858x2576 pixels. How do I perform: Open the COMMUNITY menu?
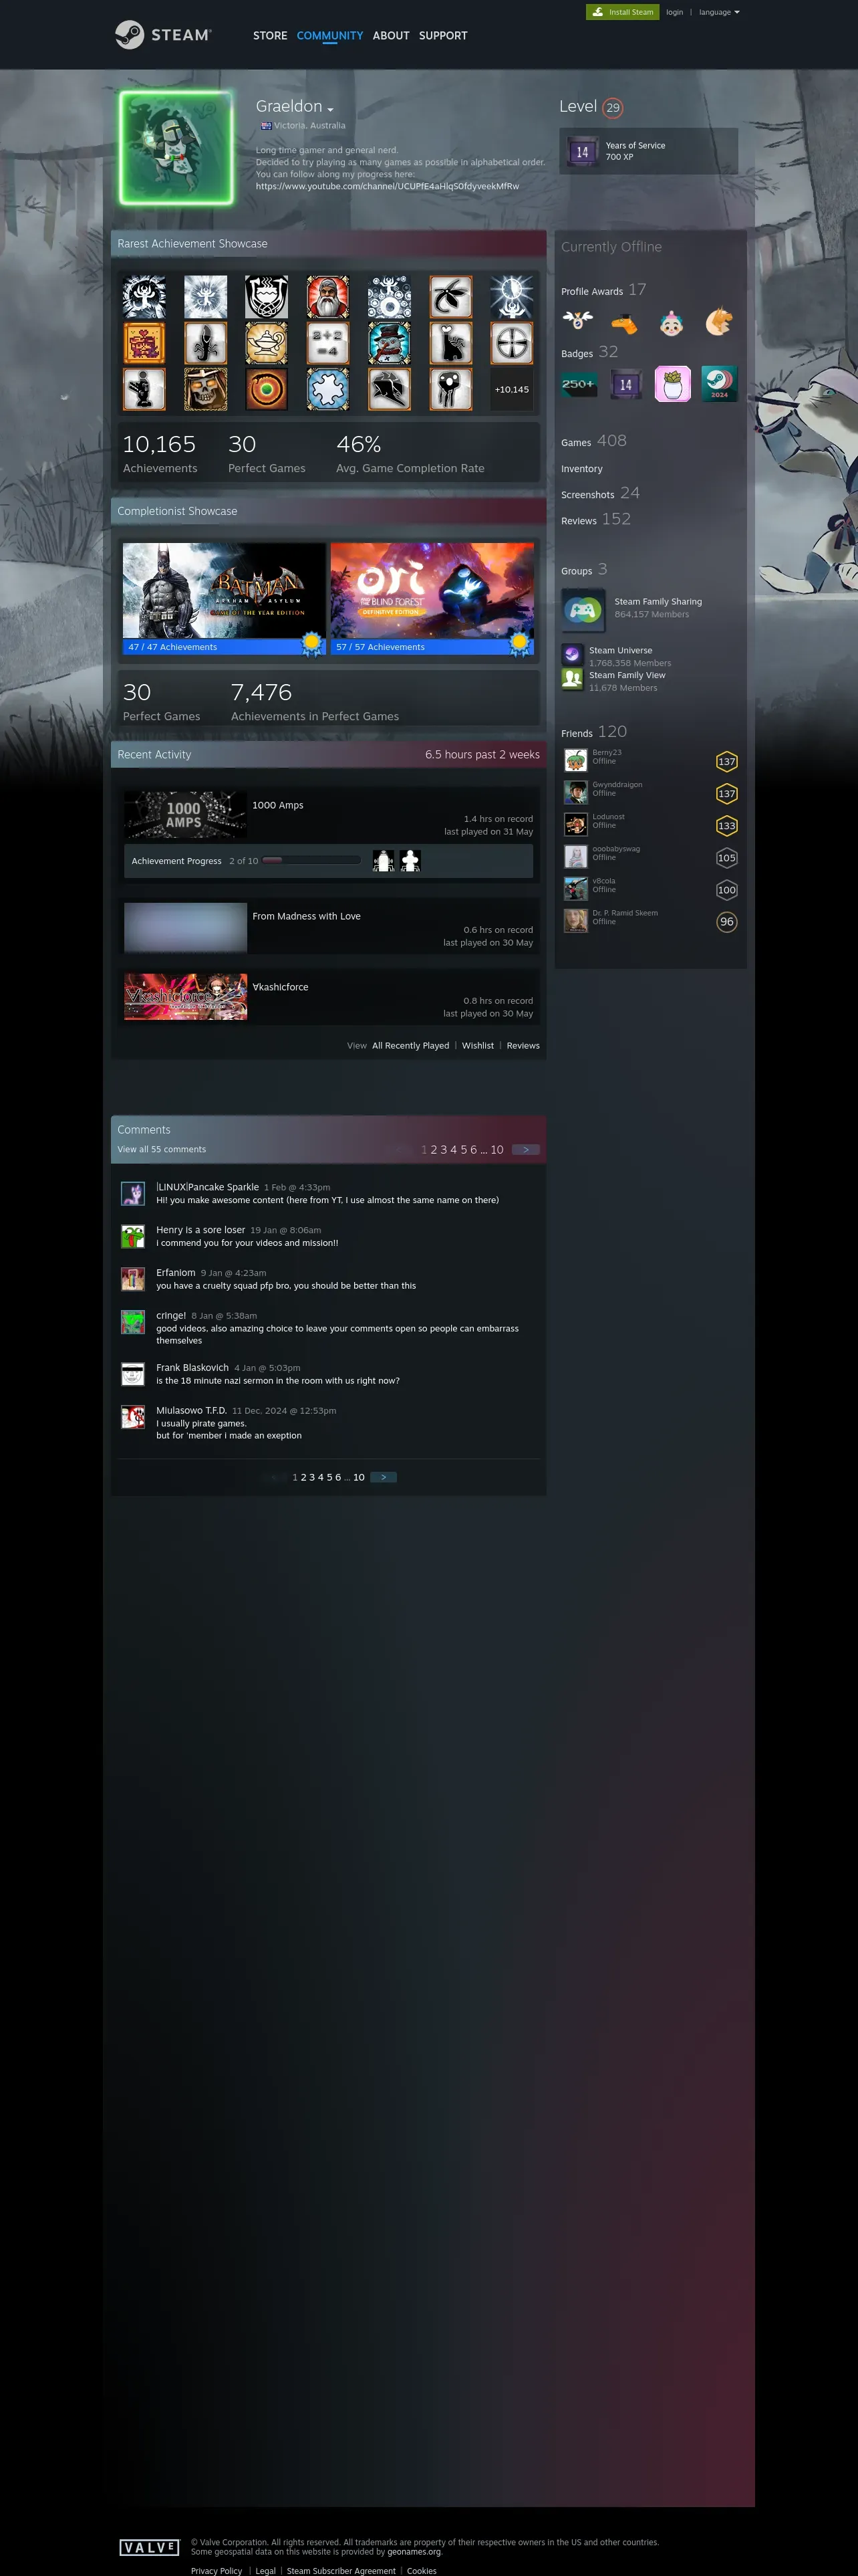pos(329,35)
